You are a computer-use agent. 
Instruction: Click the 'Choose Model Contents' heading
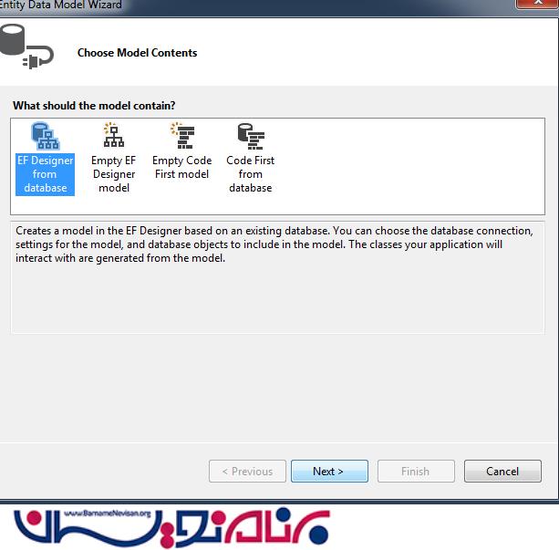[138, 53]
